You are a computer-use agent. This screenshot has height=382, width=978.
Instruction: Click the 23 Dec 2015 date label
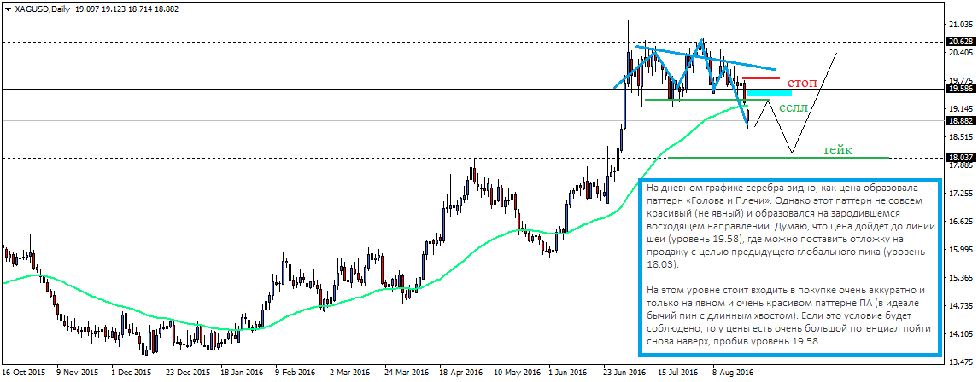coord(187,373)
